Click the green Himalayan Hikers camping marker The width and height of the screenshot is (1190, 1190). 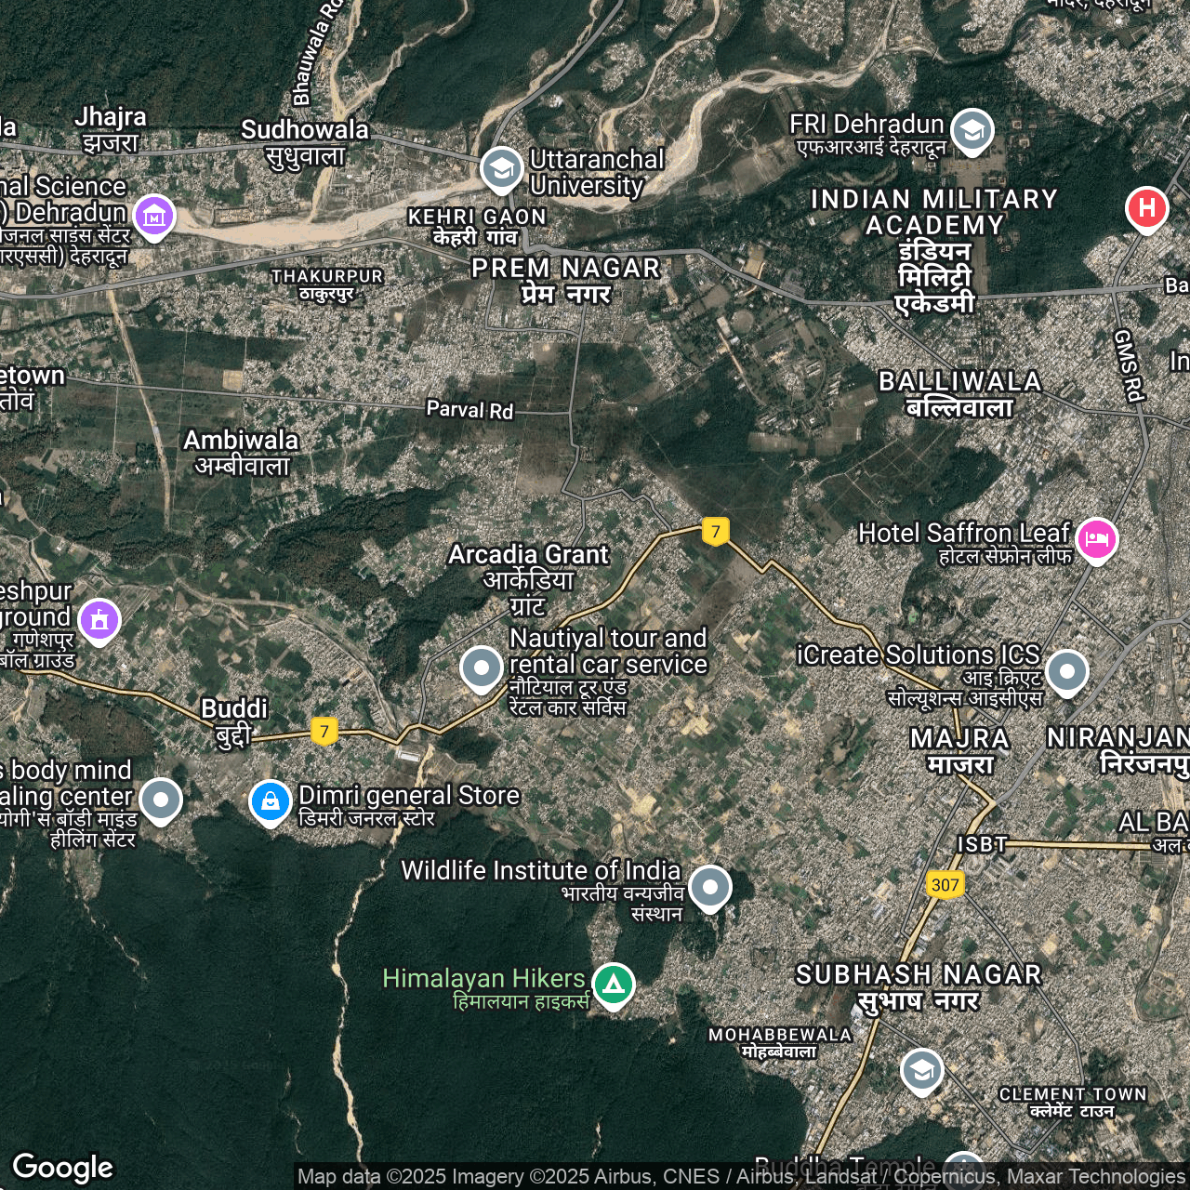(x=613, y=984)
